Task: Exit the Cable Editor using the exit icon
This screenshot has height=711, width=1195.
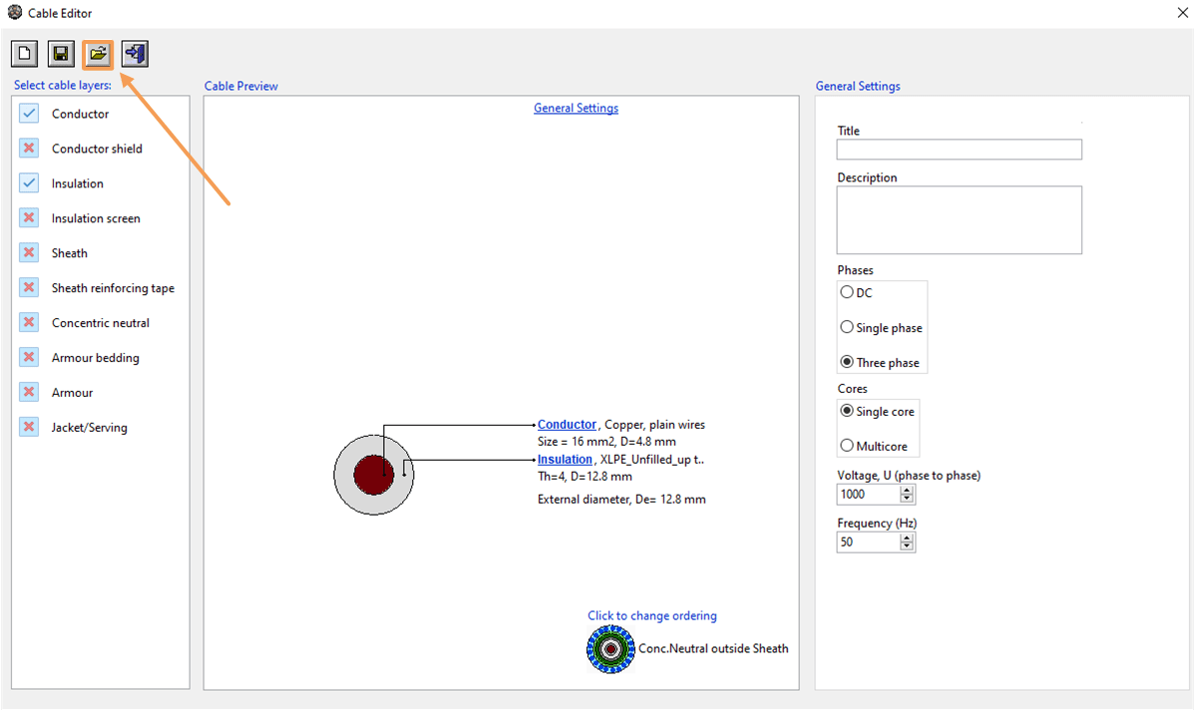Action: pyautogui.click(x=134, y=53)
